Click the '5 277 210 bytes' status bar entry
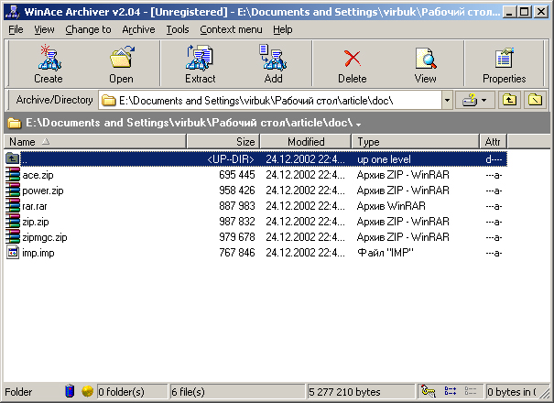 (361, 391)
